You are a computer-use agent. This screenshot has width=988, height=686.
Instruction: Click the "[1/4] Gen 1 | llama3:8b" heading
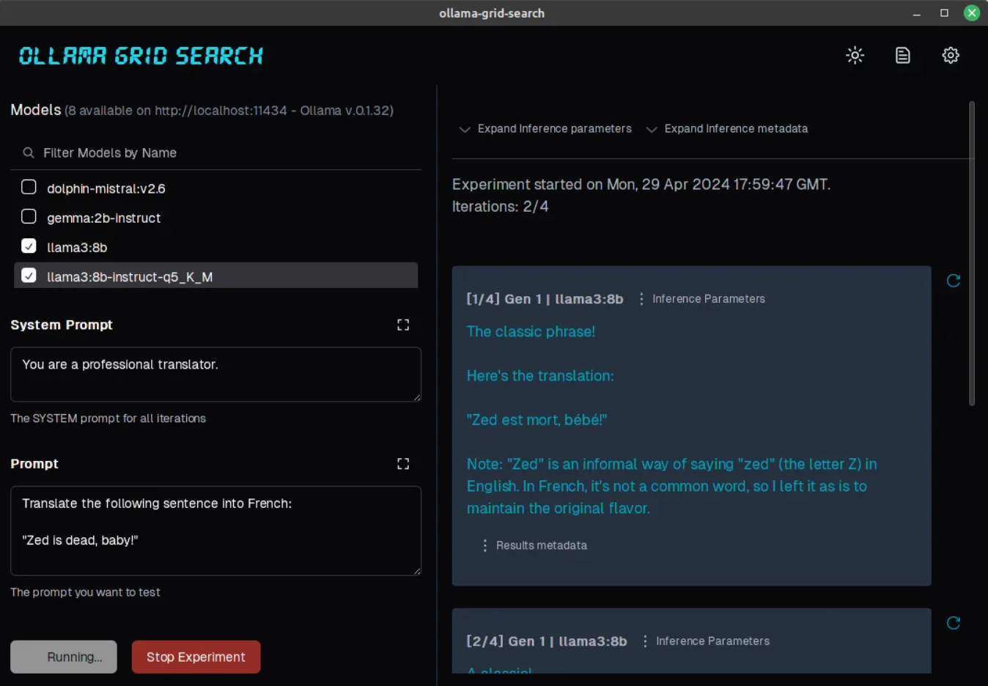click(545, 299)
